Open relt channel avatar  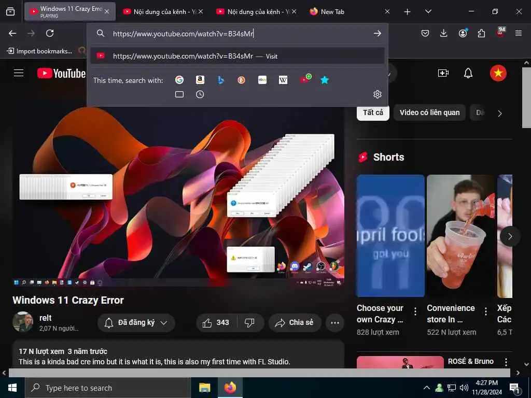pos(23,322)
